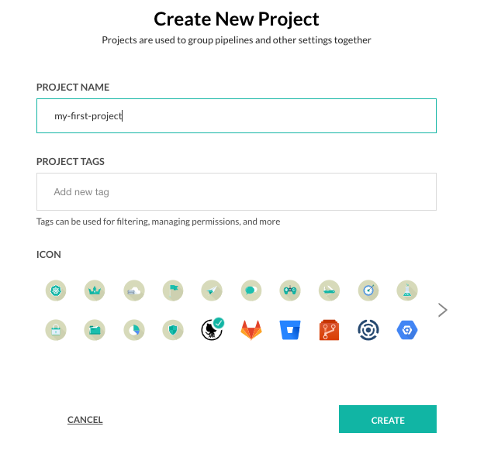Screen dimensions: 477x464
Task: Click the Cancel link
Action: click(85, 420)
